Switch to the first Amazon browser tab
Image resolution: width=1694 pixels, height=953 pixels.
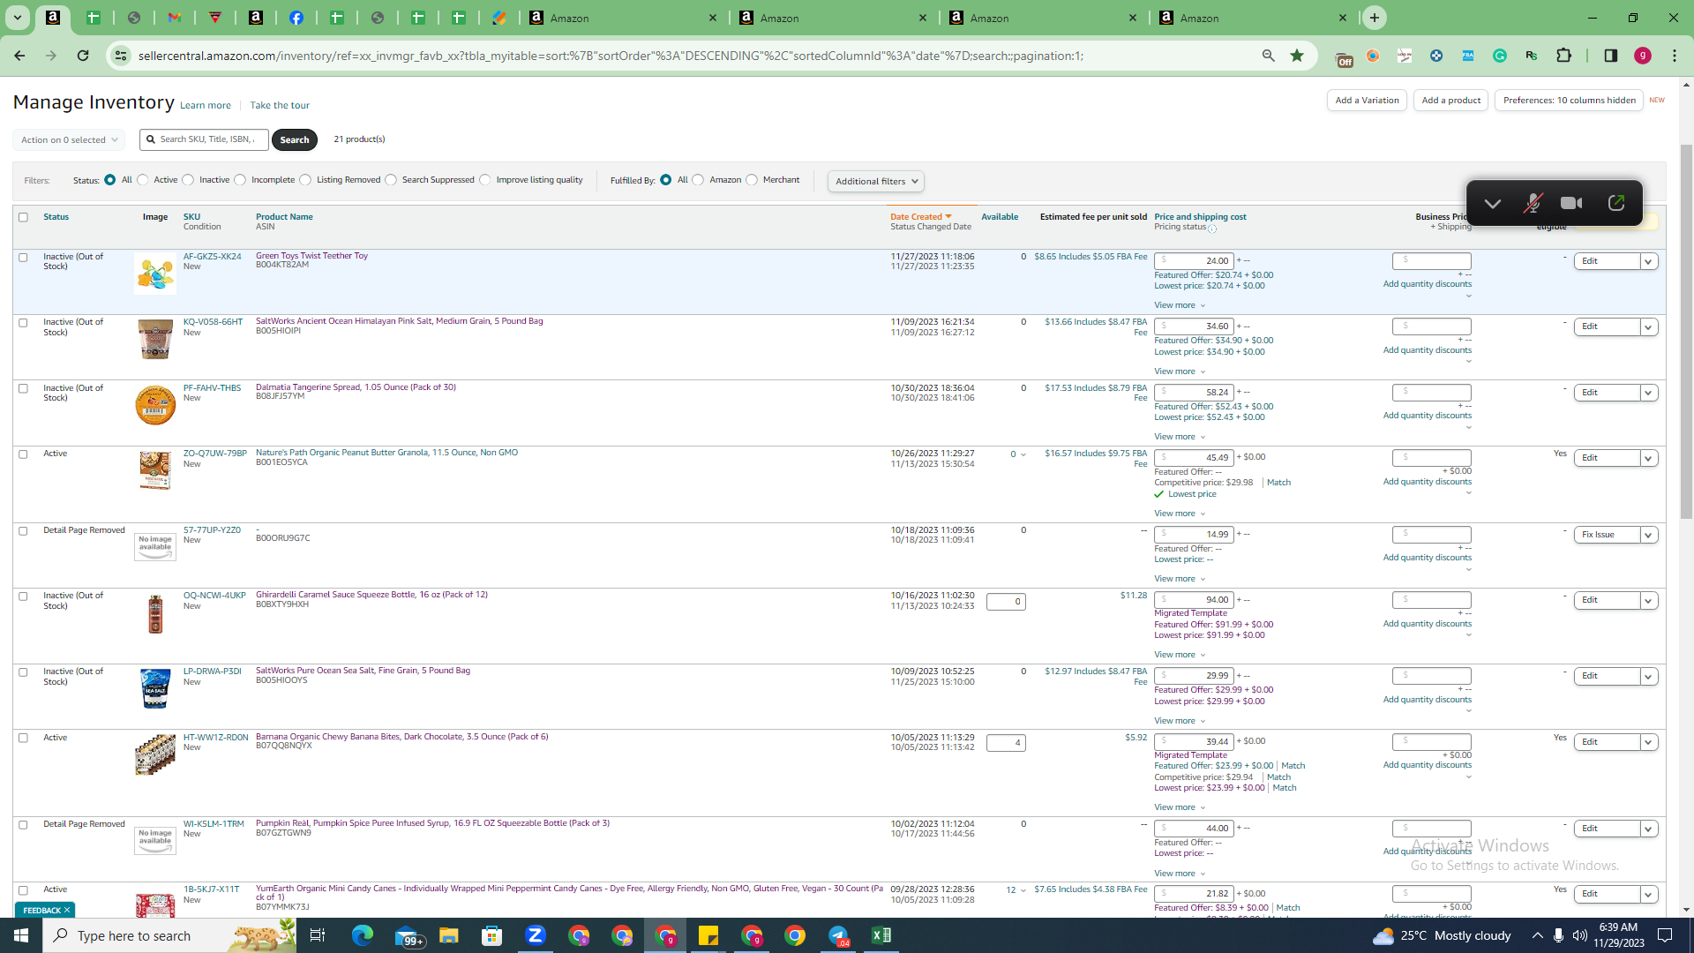coord(624,18)
